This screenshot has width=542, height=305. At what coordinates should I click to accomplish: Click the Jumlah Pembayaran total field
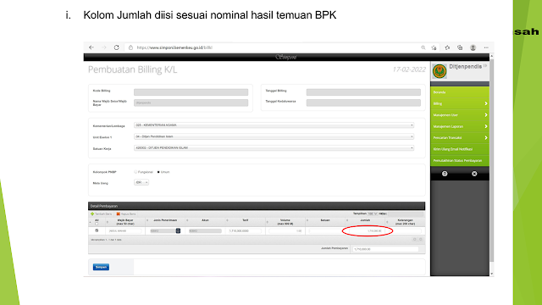click(x=385, y=249)
